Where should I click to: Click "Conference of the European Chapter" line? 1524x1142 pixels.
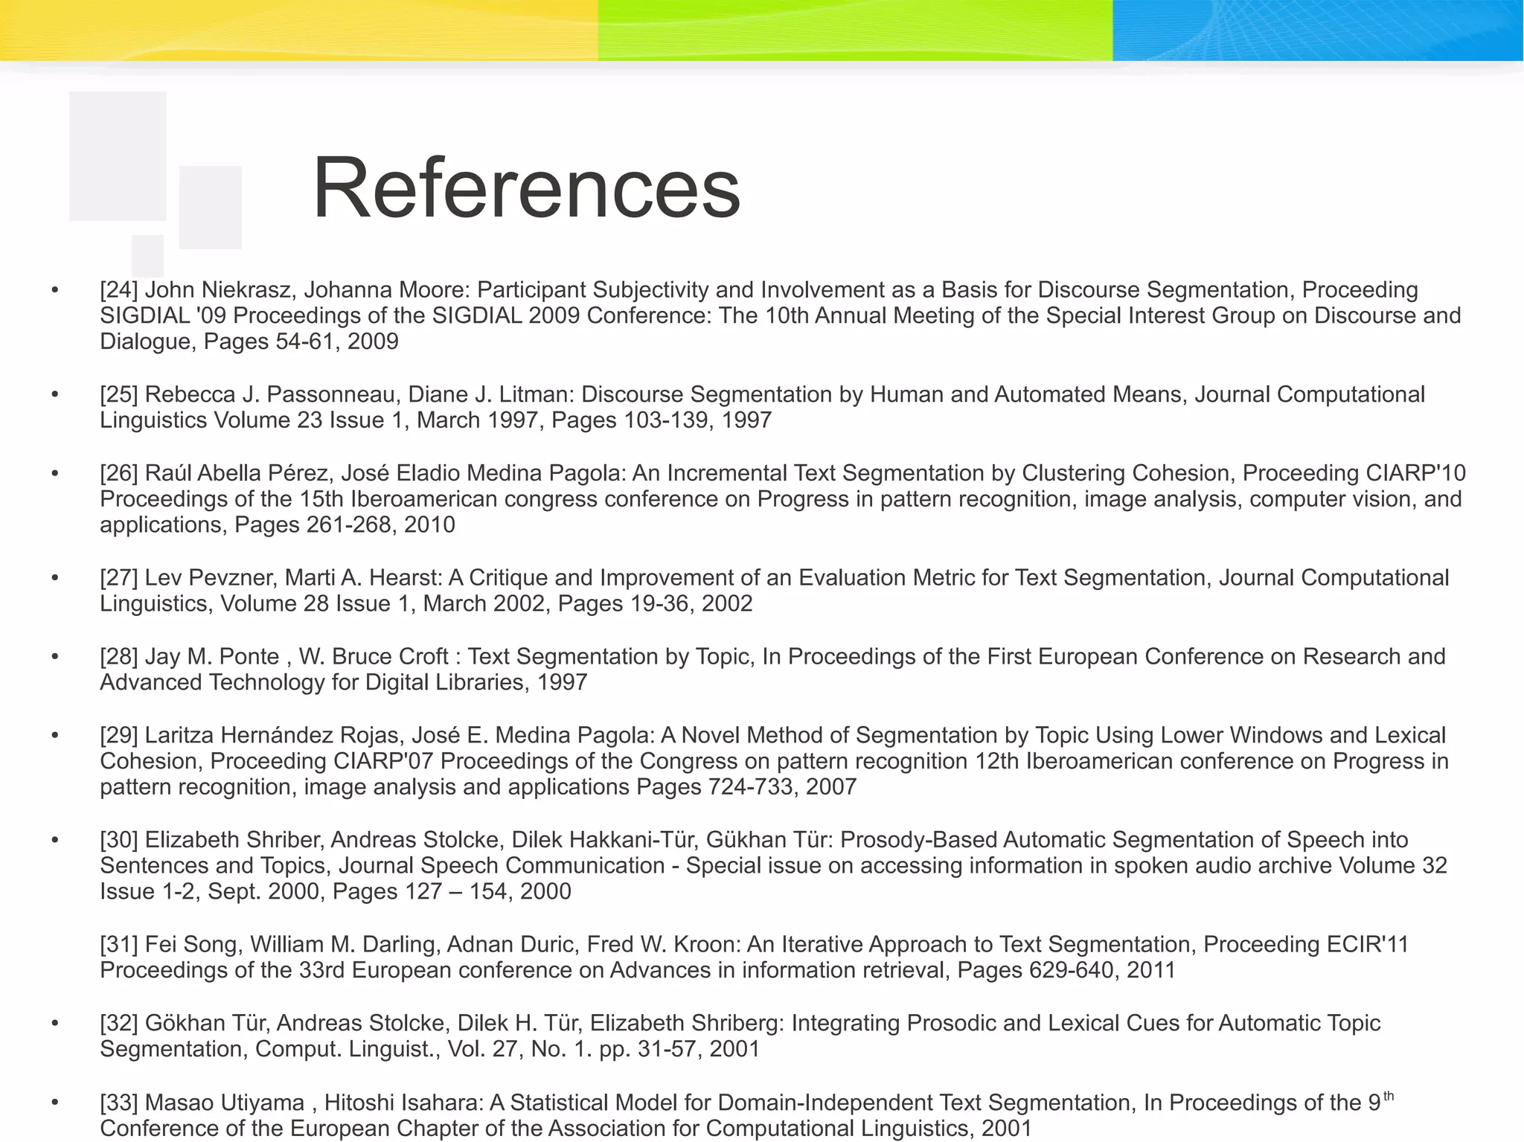pos(566,1129)
